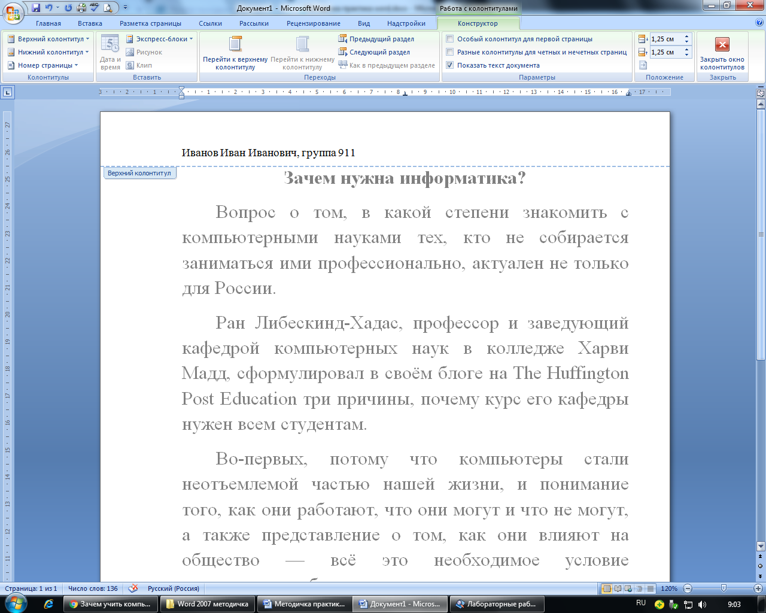Switch to Outline view
The width and height of the screenshot is (766, 613).
click(640, 588)
